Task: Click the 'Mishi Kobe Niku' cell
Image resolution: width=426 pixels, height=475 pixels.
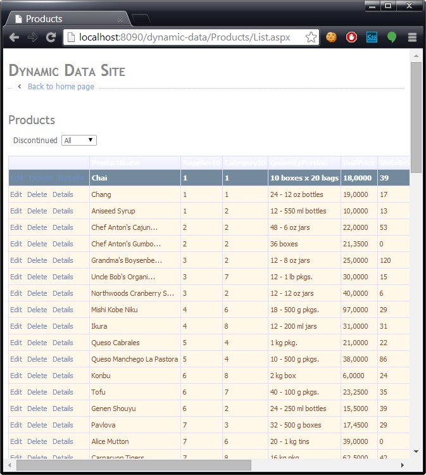Action: pyautogui.click(x=135, y=310)
